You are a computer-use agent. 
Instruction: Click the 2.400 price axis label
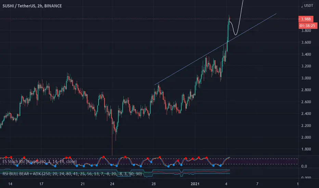[306, 113]
